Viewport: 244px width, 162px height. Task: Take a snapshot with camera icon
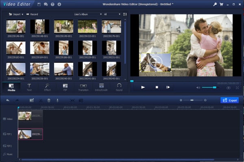pos(229,87)
